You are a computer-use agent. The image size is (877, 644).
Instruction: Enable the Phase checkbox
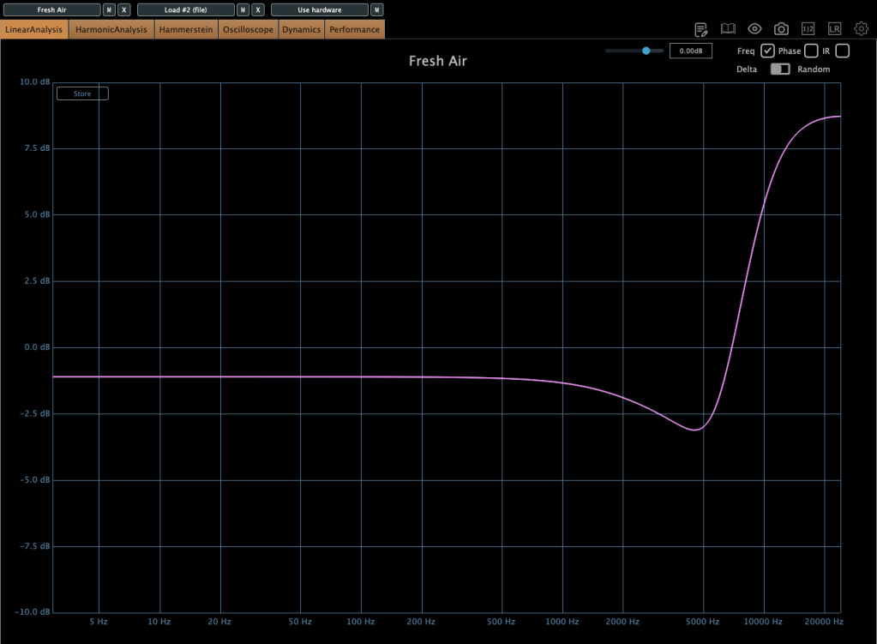pos(811,51)
